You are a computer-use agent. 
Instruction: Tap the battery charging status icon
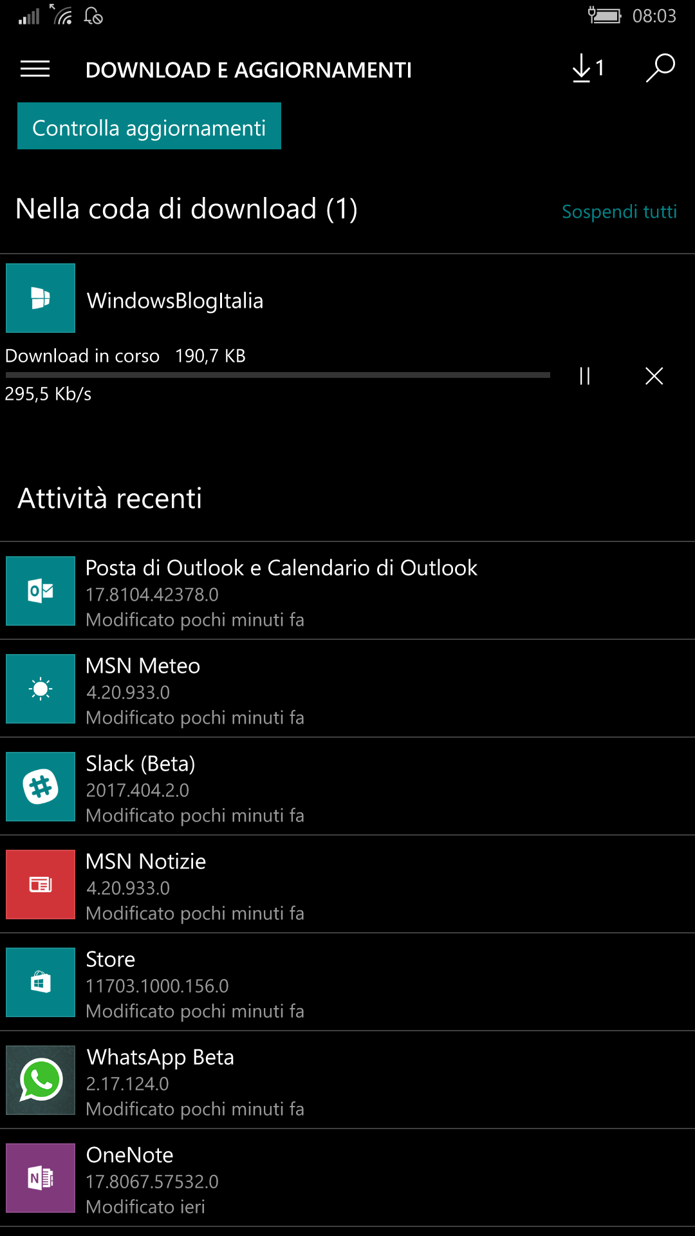click(x=604, y=15)
